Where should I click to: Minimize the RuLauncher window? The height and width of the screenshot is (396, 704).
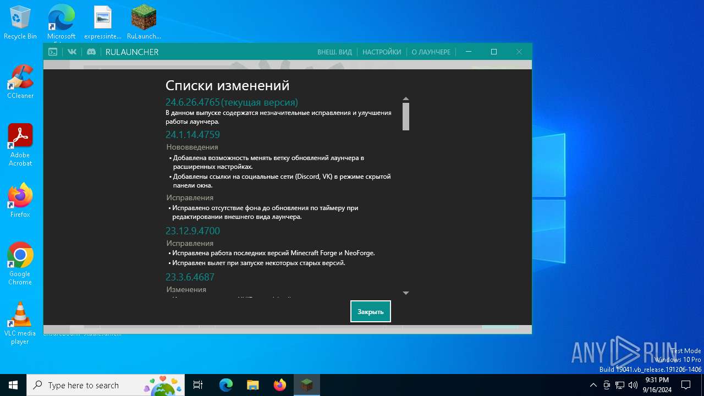pyautogui.click(x=469, y=52)
